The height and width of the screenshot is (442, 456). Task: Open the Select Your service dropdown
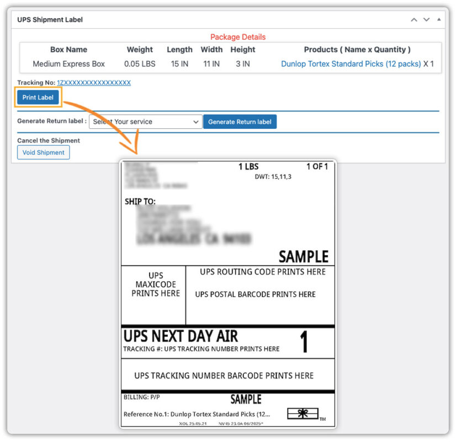point(145,122)
